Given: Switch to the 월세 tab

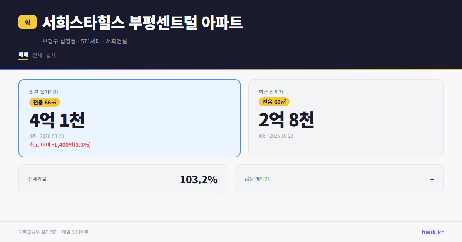Looking at the screenshot, I should (x=51, y=55).
